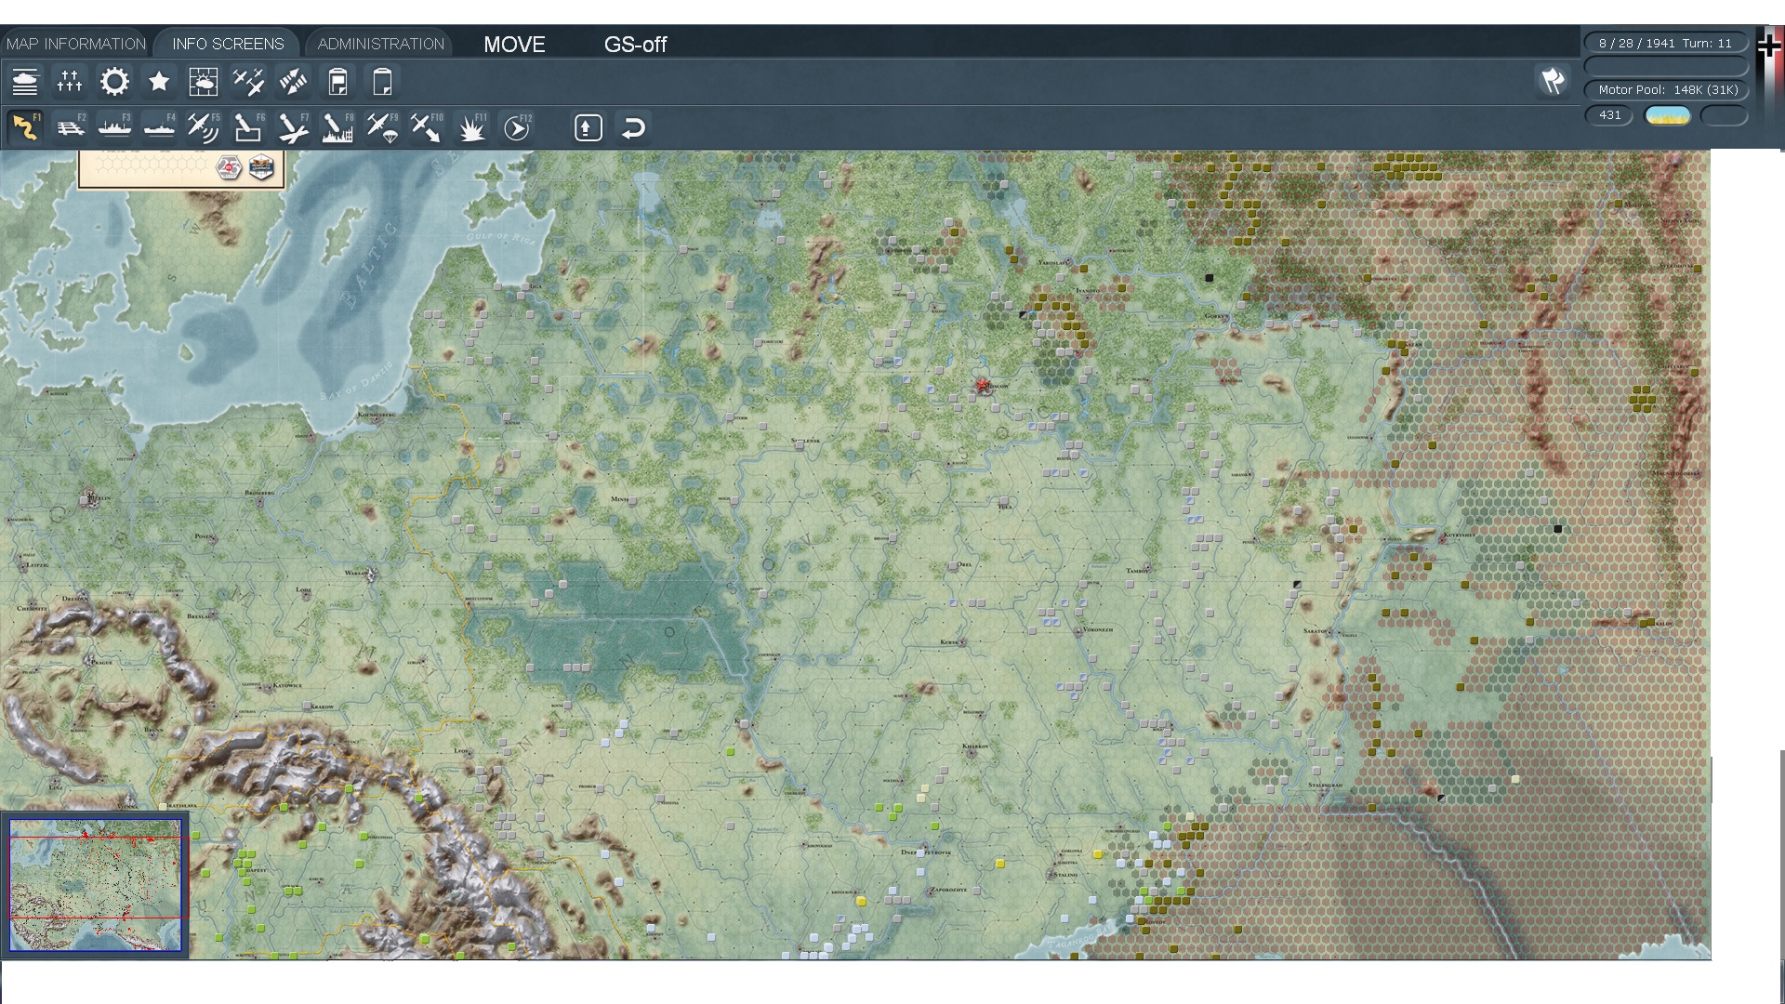Viewport: 1785px width, 1004px height.
Task: Open the Order of Battle tank icon
Action: click(x=25, y=82)
